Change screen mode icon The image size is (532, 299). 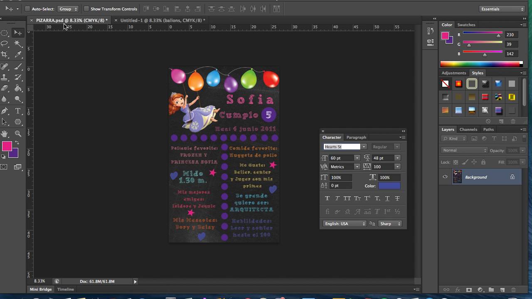[x=18, y=167]
